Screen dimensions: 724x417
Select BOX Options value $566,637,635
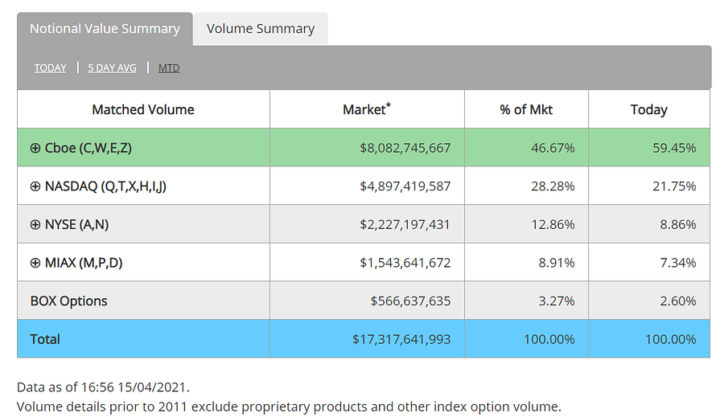(x=410, y=301)
